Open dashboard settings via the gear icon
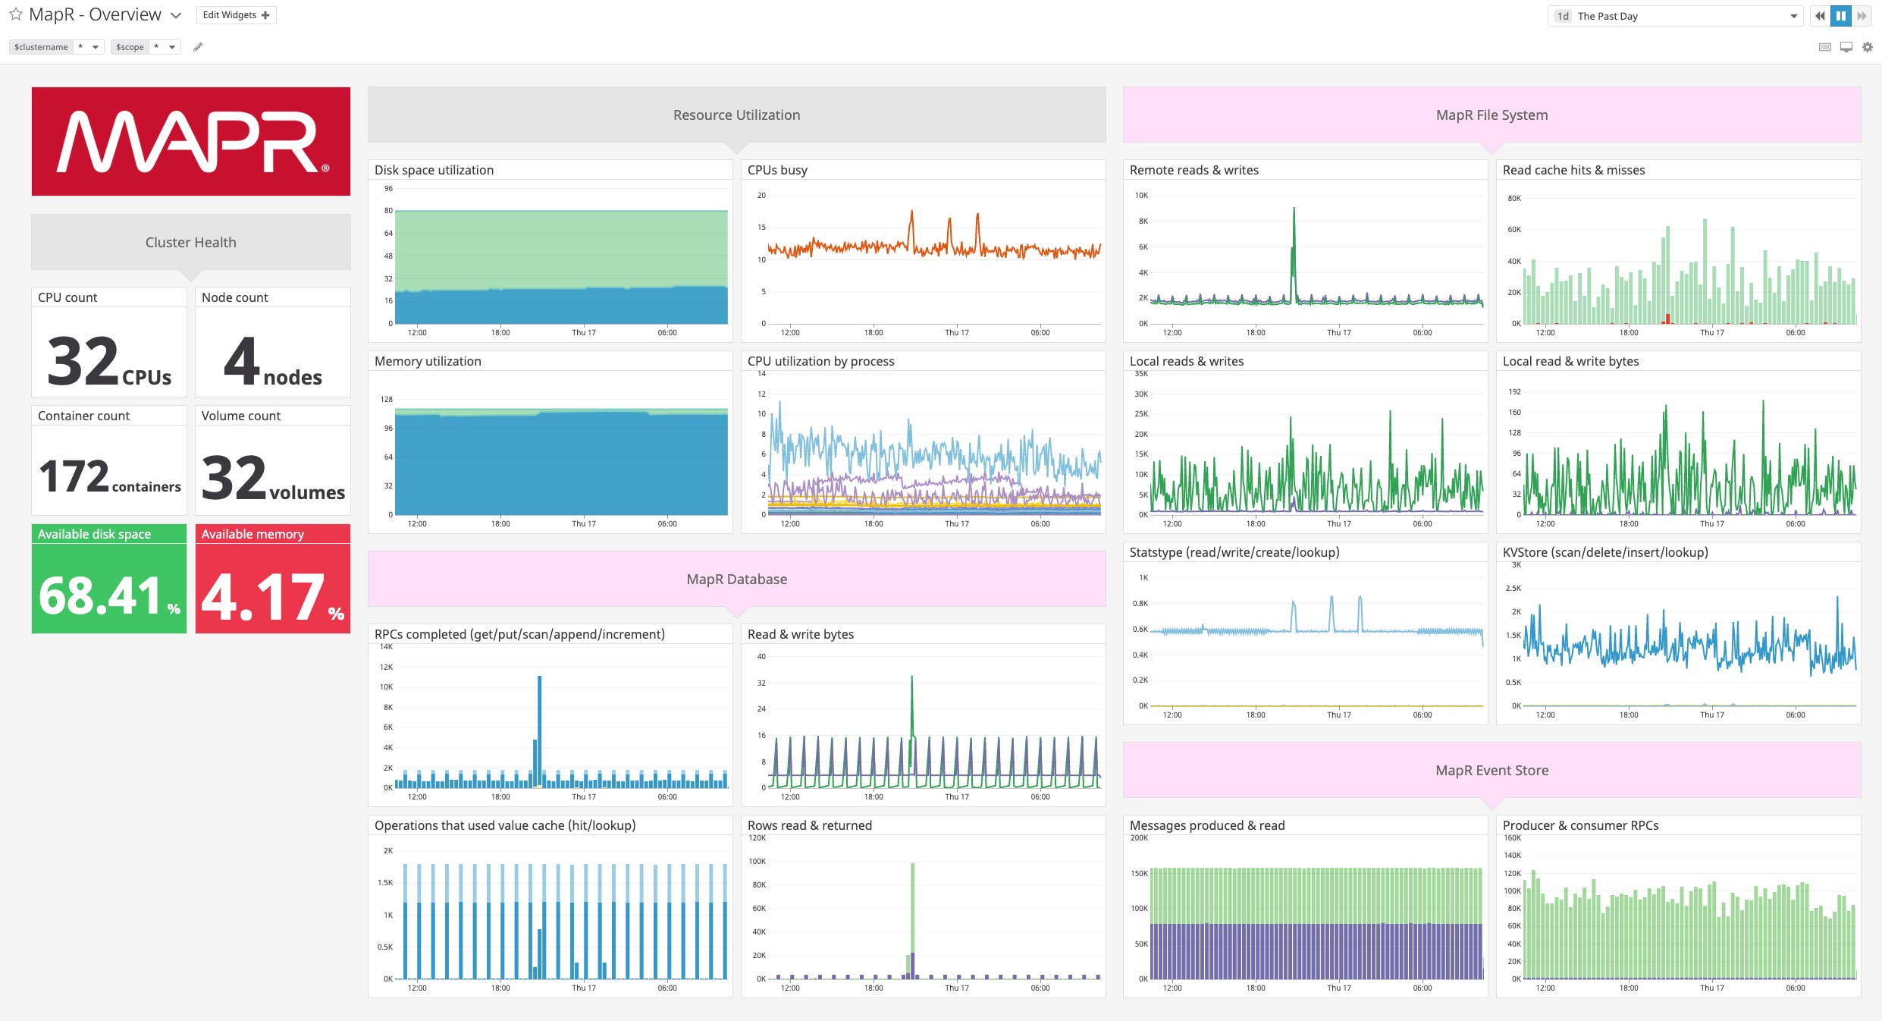1882x1021 pixels. pyautogui.click(x=1867, y=47)
